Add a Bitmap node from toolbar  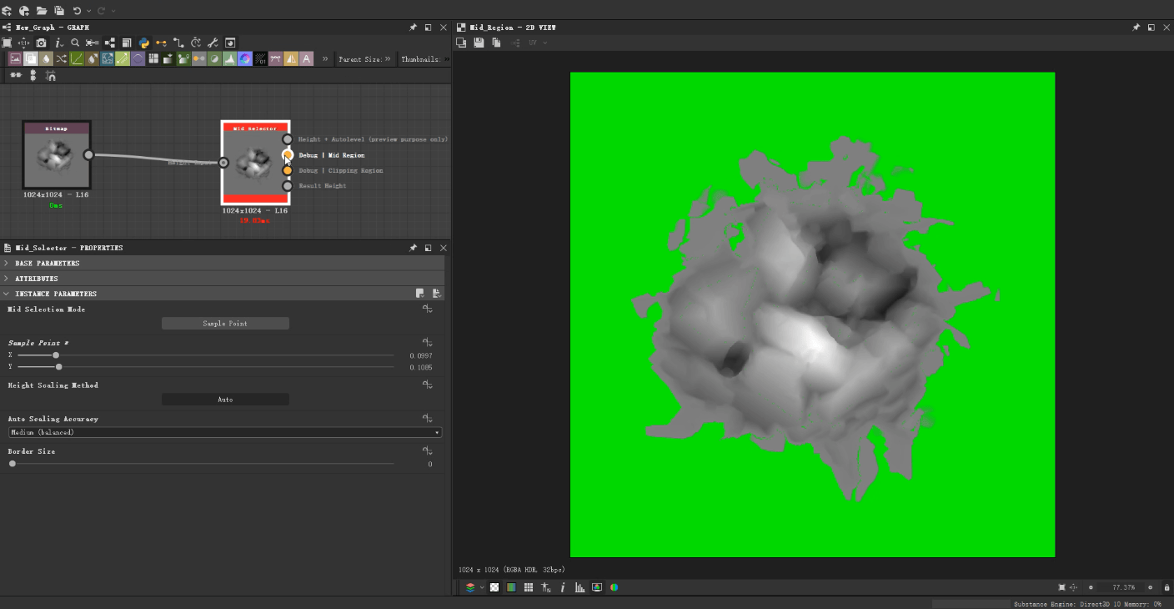tap(15, 58)
